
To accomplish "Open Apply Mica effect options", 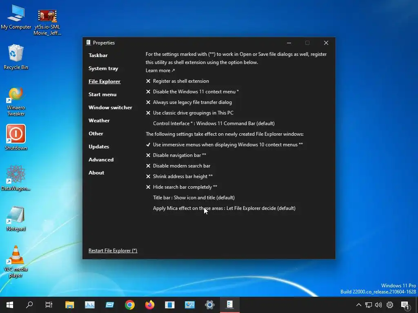I will tap(224, 208).
